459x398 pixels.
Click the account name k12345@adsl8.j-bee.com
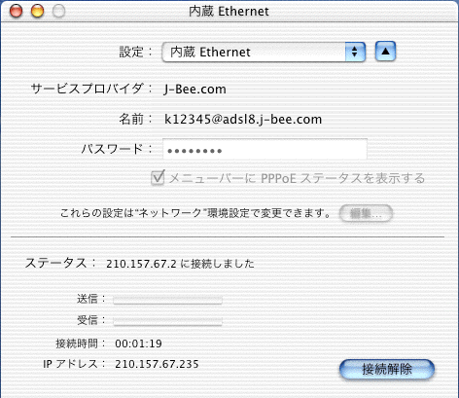[x=243, y=120]
